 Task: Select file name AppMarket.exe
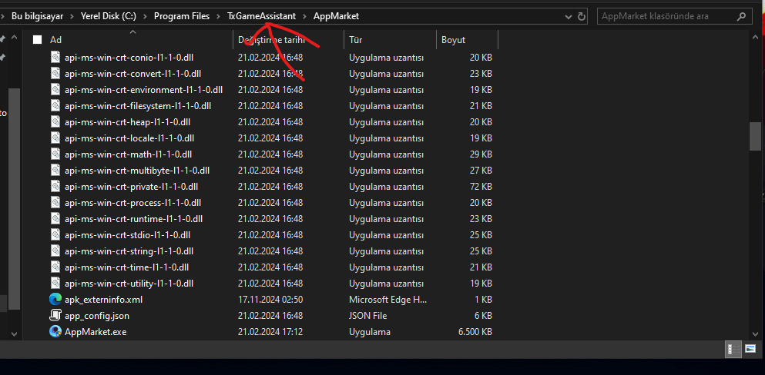[96, 332]
